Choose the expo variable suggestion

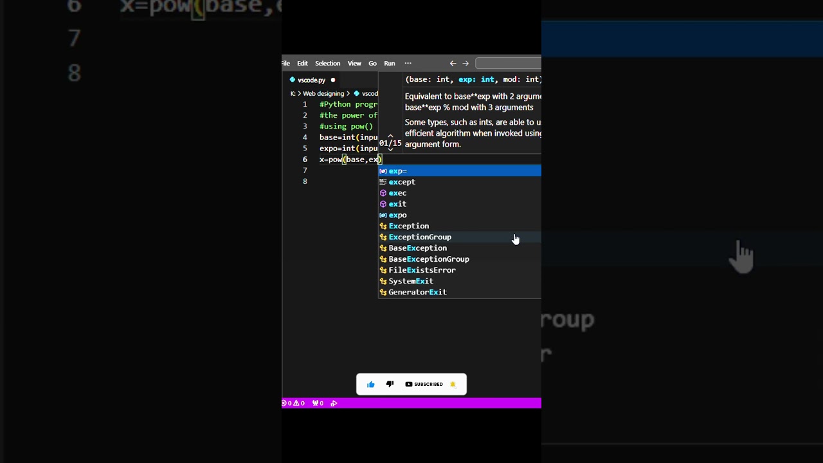460,215
